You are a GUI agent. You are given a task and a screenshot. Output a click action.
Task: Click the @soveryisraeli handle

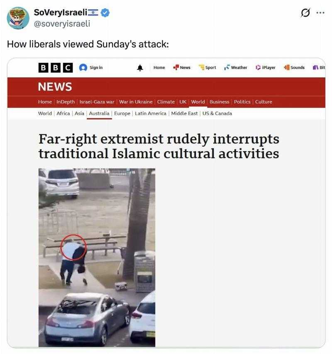pos(62,24)
